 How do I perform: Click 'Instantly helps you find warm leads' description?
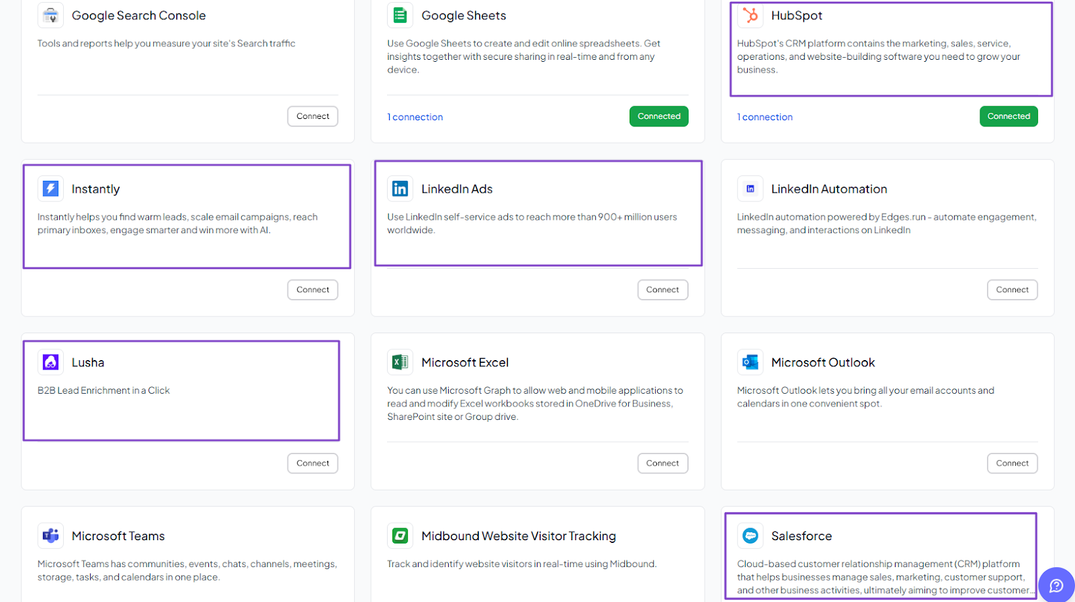point(177,223)
